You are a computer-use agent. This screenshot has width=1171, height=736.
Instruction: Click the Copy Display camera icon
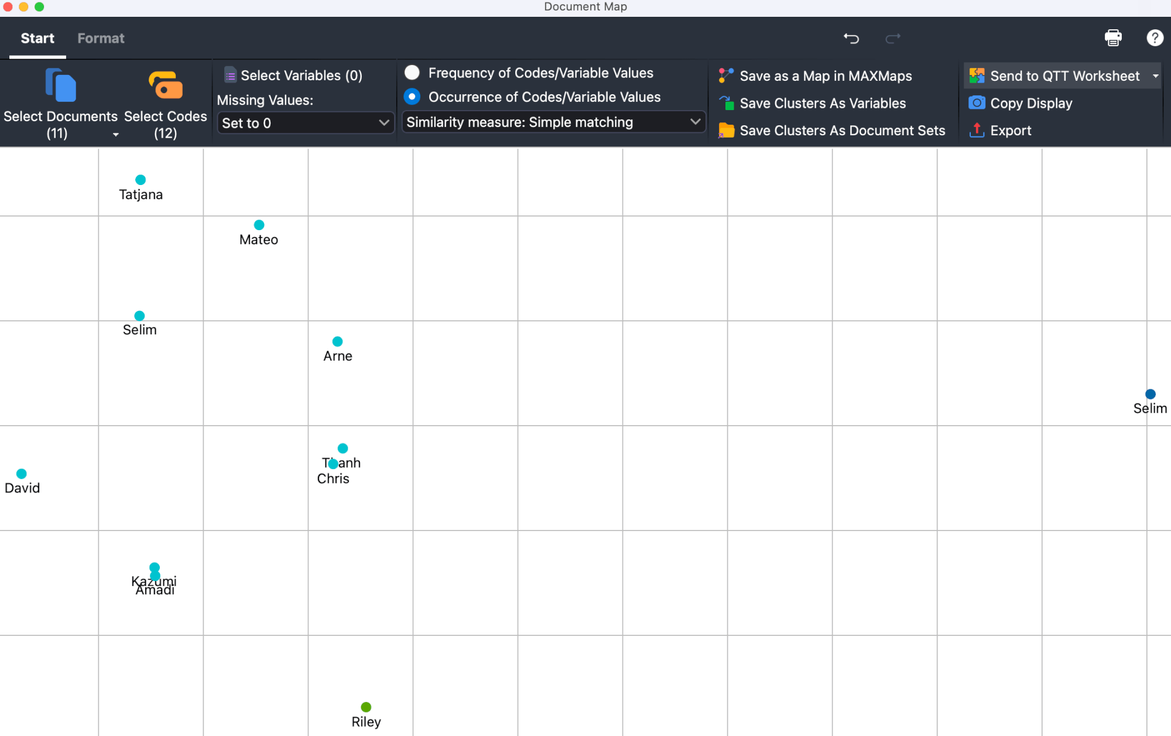[976, 103]
